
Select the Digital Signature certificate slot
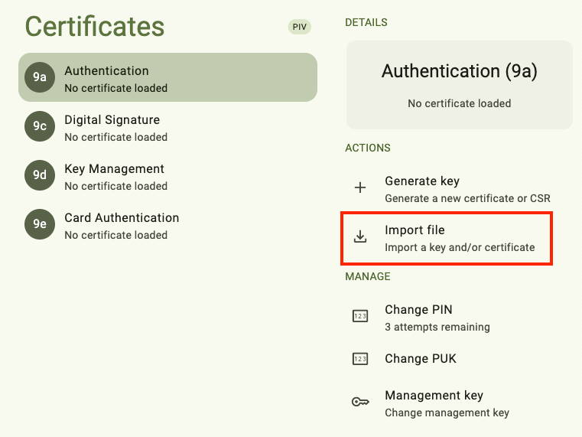coord(168,127)
